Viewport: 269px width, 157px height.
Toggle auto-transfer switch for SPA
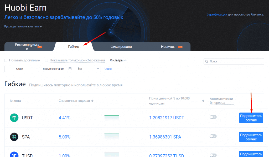(x=213, y=136)
